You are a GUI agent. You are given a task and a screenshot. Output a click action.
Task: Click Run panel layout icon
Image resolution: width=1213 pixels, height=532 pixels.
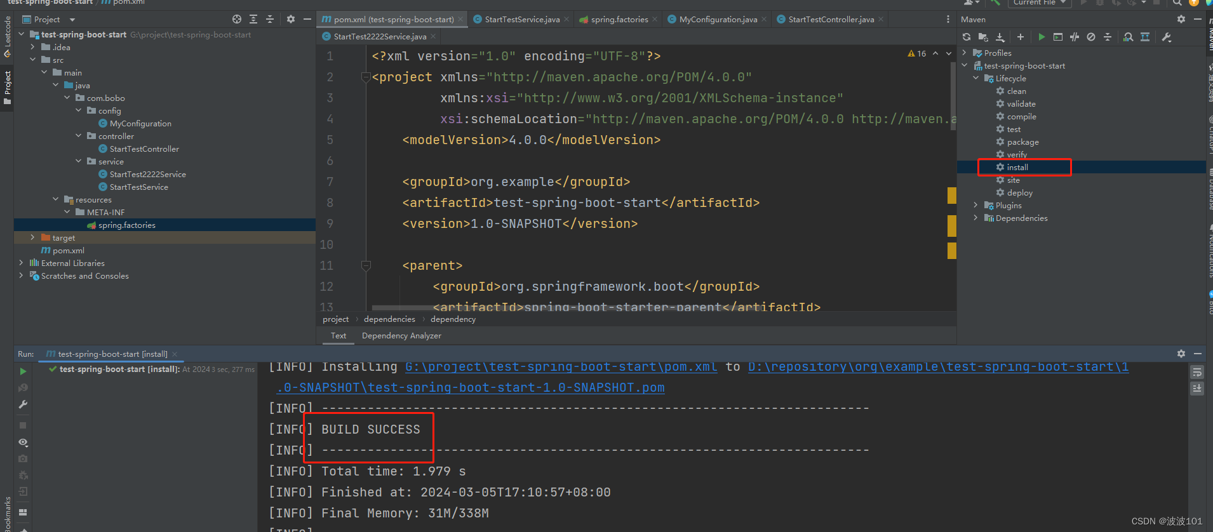(23, 512)
